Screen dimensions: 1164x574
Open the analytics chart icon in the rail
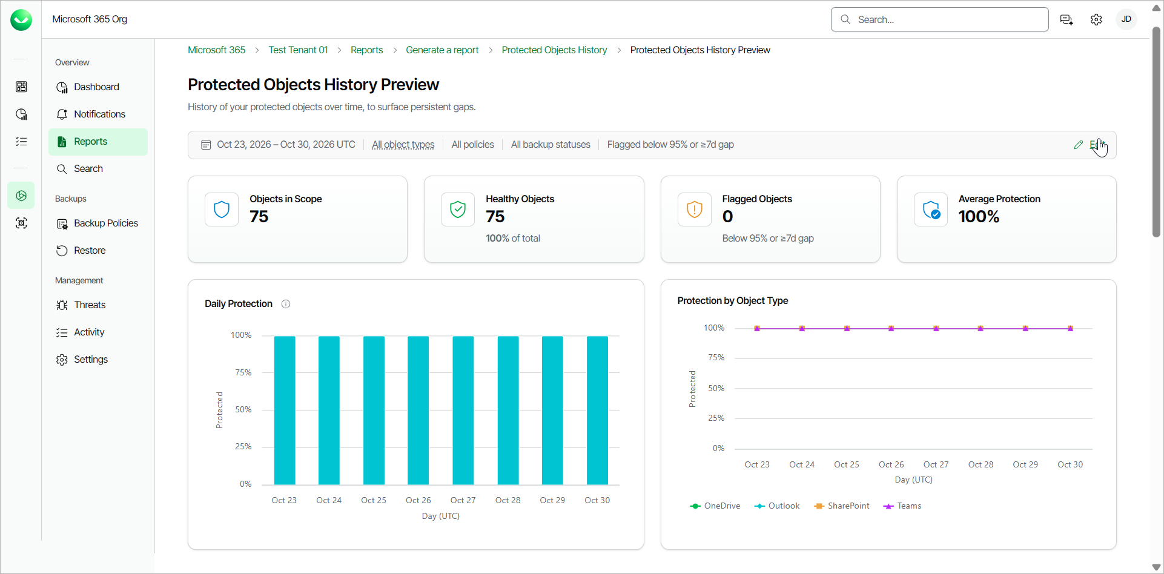click(21, 114)
